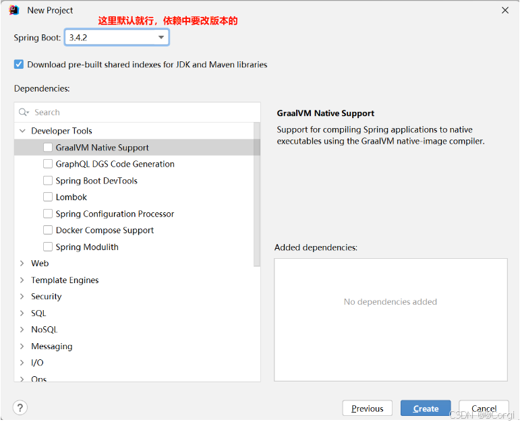Expand the SQL category
Image resolution: width=520 pixels, height=424 pixels.
tap(22, 313)
